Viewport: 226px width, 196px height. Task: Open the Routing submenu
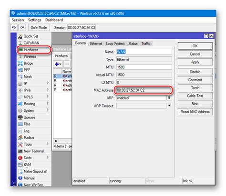coord(34,104)
